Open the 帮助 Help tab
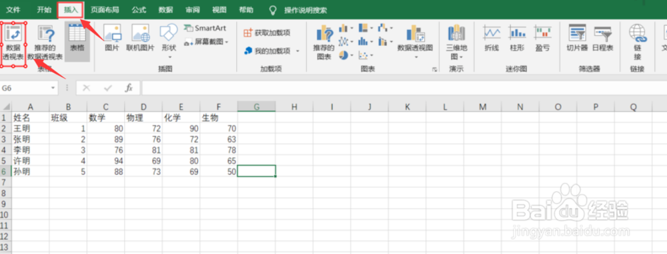Viewport: 667px width, 254px height. pos(245,10)
